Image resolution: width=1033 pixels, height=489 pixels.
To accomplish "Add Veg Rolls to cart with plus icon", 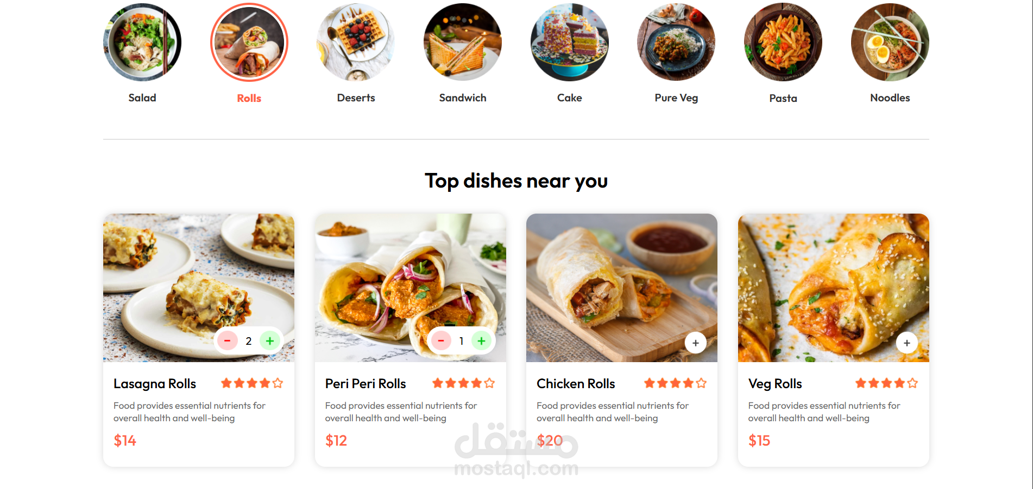I will (x=907, y=343).
